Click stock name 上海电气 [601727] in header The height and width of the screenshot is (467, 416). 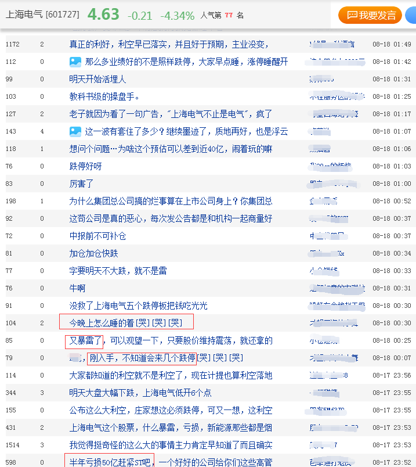(42, 15)
